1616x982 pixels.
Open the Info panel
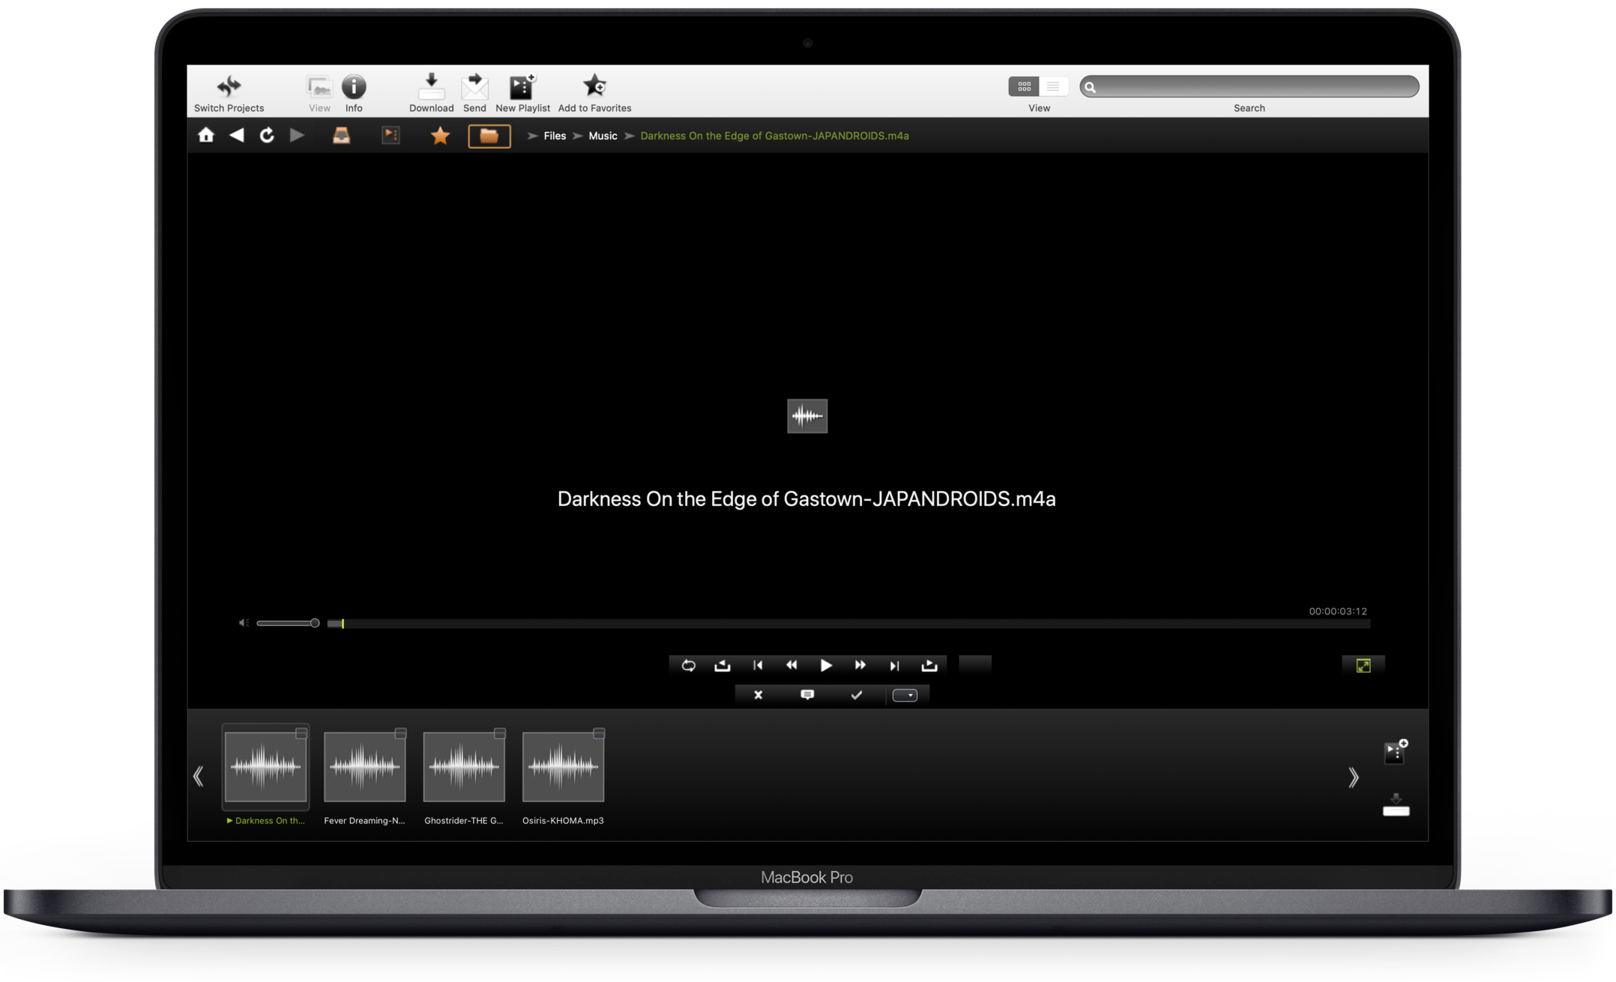tap(354, 87)
